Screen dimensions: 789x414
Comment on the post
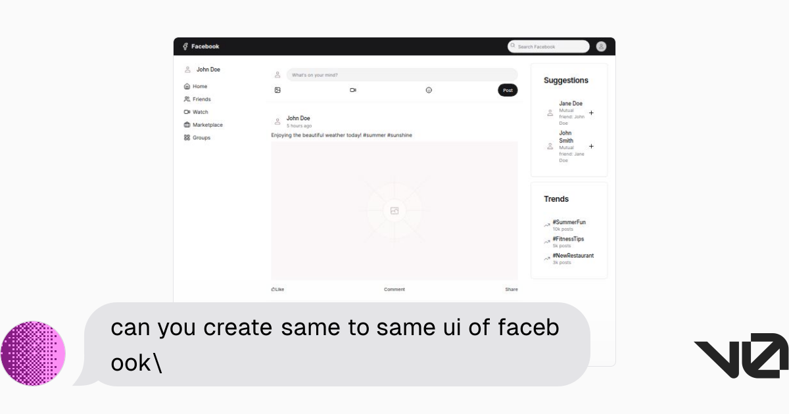[394, 289]
